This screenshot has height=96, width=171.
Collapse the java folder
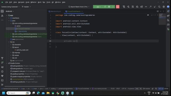(x=9, y=21)
